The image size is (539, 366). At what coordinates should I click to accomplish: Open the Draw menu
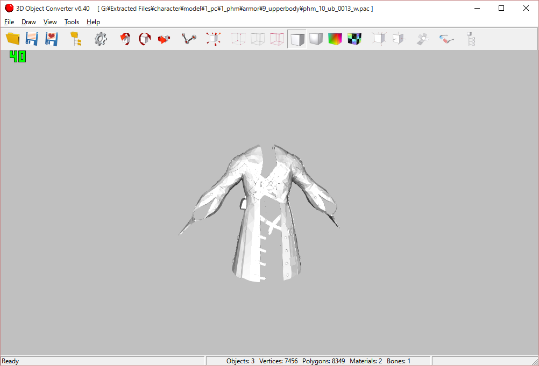coord(28,22)
